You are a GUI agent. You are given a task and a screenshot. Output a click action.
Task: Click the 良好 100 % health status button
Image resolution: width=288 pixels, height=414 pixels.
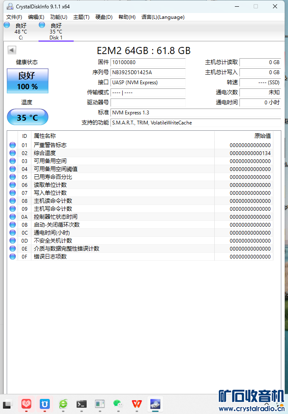pos(28,81)
